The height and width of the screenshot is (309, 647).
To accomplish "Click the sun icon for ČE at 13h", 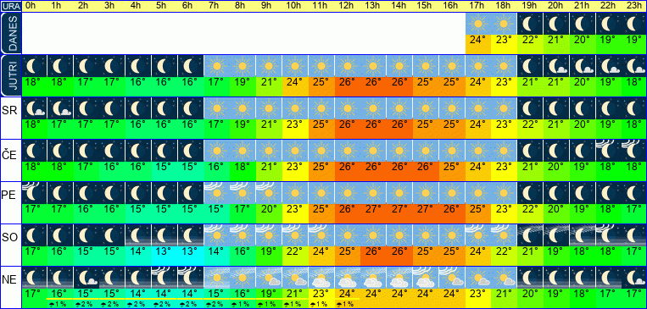I will coord(374,151).
